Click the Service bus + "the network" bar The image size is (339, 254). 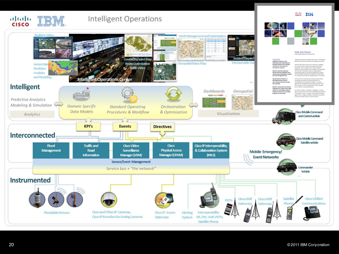131,169
